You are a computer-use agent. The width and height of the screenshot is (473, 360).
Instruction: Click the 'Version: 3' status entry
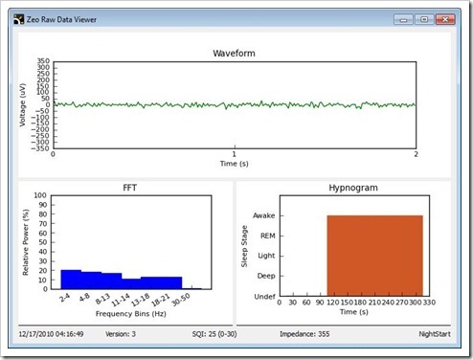121,334
